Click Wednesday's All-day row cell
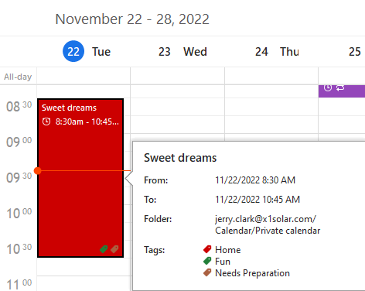 coord(178,76)
